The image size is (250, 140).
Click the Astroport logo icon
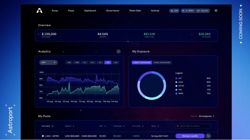point(39,11)
